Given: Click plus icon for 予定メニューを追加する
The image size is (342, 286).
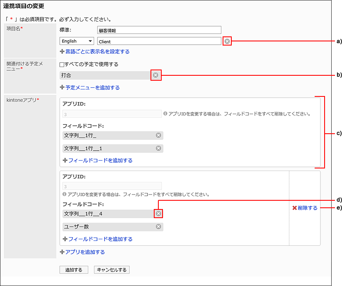Looking at the screenshot, I should tap(62, 88).
